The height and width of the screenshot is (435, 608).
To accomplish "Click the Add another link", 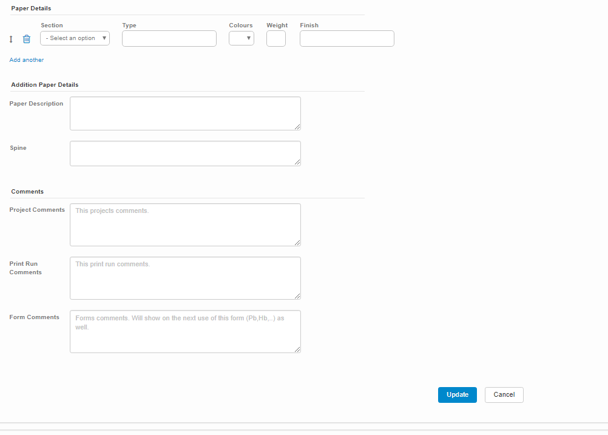I will [27, 60].
